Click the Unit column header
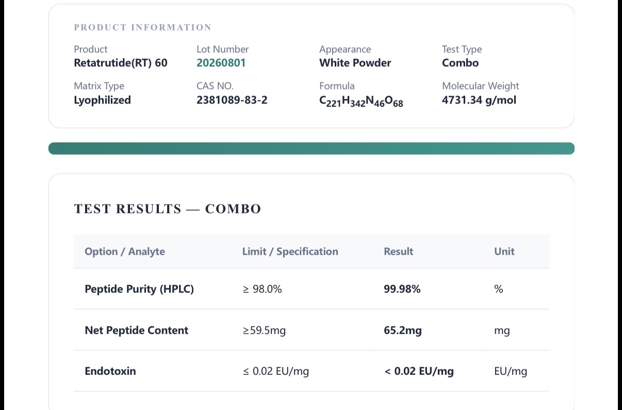Screen dimensions: 622x410 click(504, 251)
